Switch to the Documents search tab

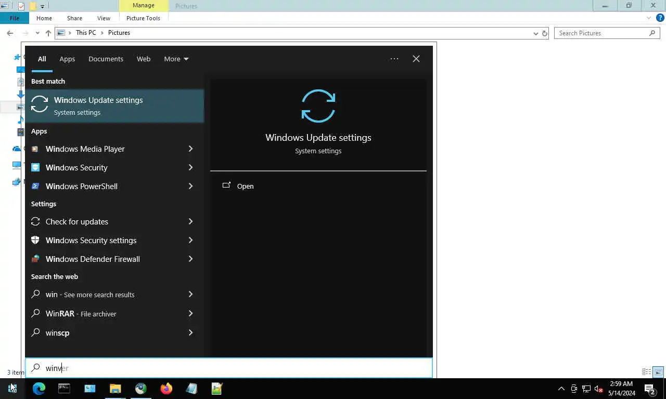(x=106, y=59)
